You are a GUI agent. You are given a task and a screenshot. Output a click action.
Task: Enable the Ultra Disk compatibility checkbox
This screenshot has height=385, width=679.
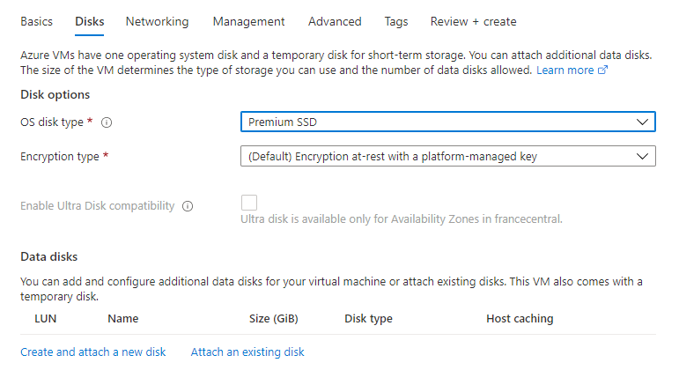(249, 203)
